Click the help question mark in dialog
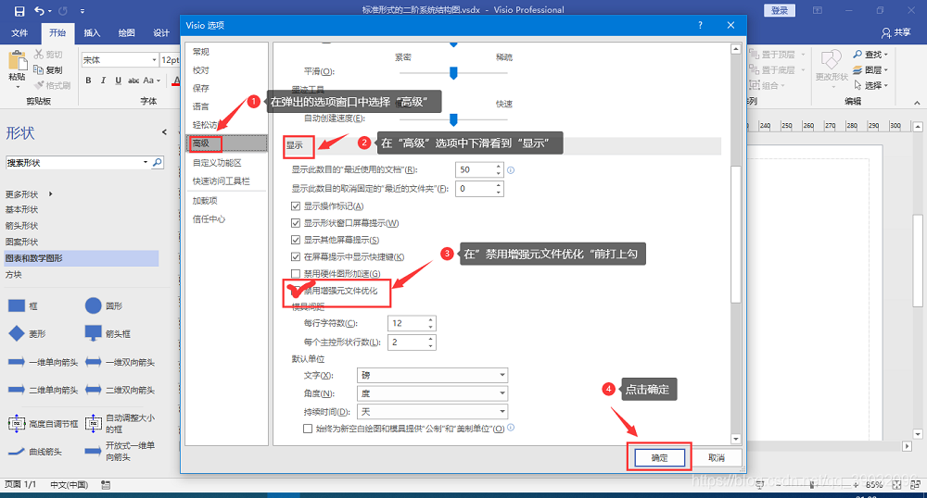Screen dimensions: 927x498 click(700, 25)
